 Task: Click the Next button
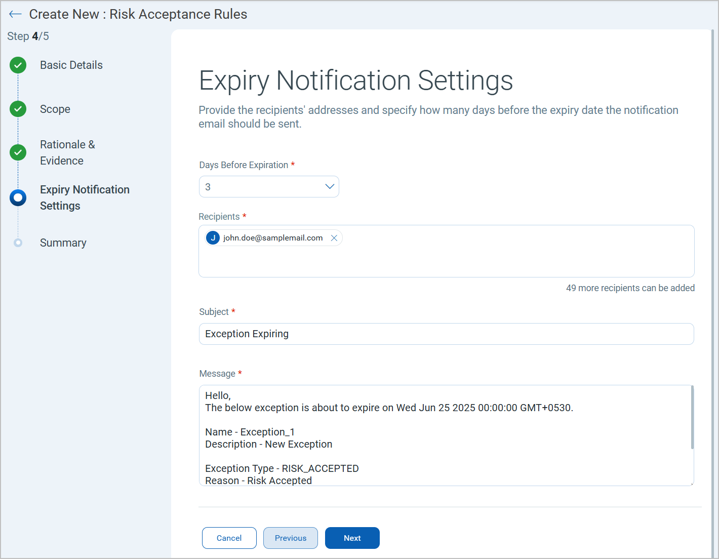point(352,538)
